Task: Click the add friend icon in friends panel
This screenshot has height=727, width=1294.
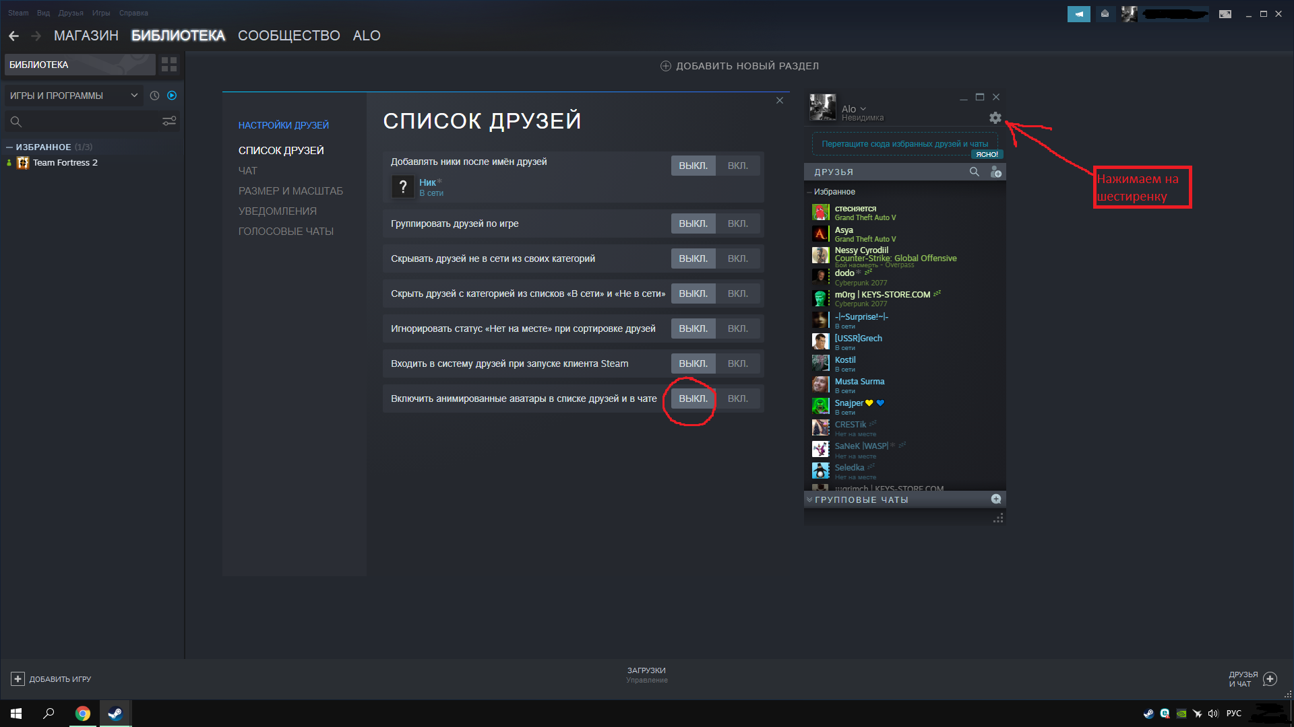Action: pos(995,172)
